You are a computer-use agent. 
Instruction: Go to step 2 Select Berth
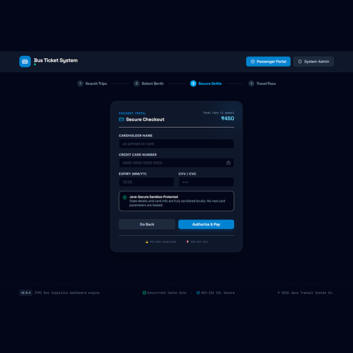coord(149,84)
